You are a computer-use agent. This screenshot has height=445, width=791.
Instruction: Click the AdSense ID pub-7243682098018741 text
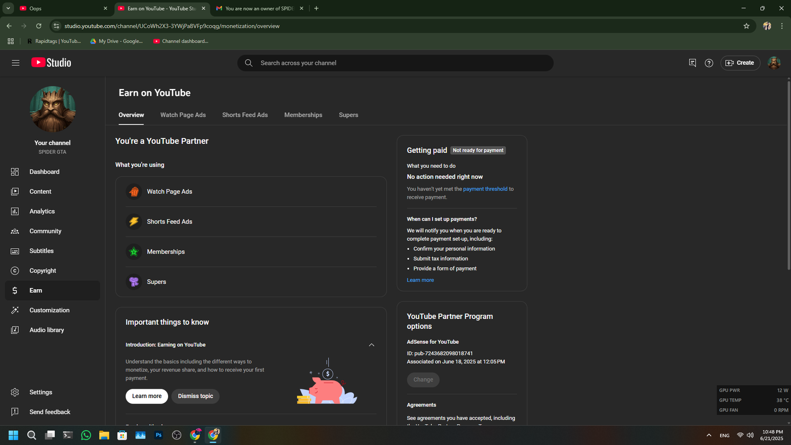coord(440,354)
